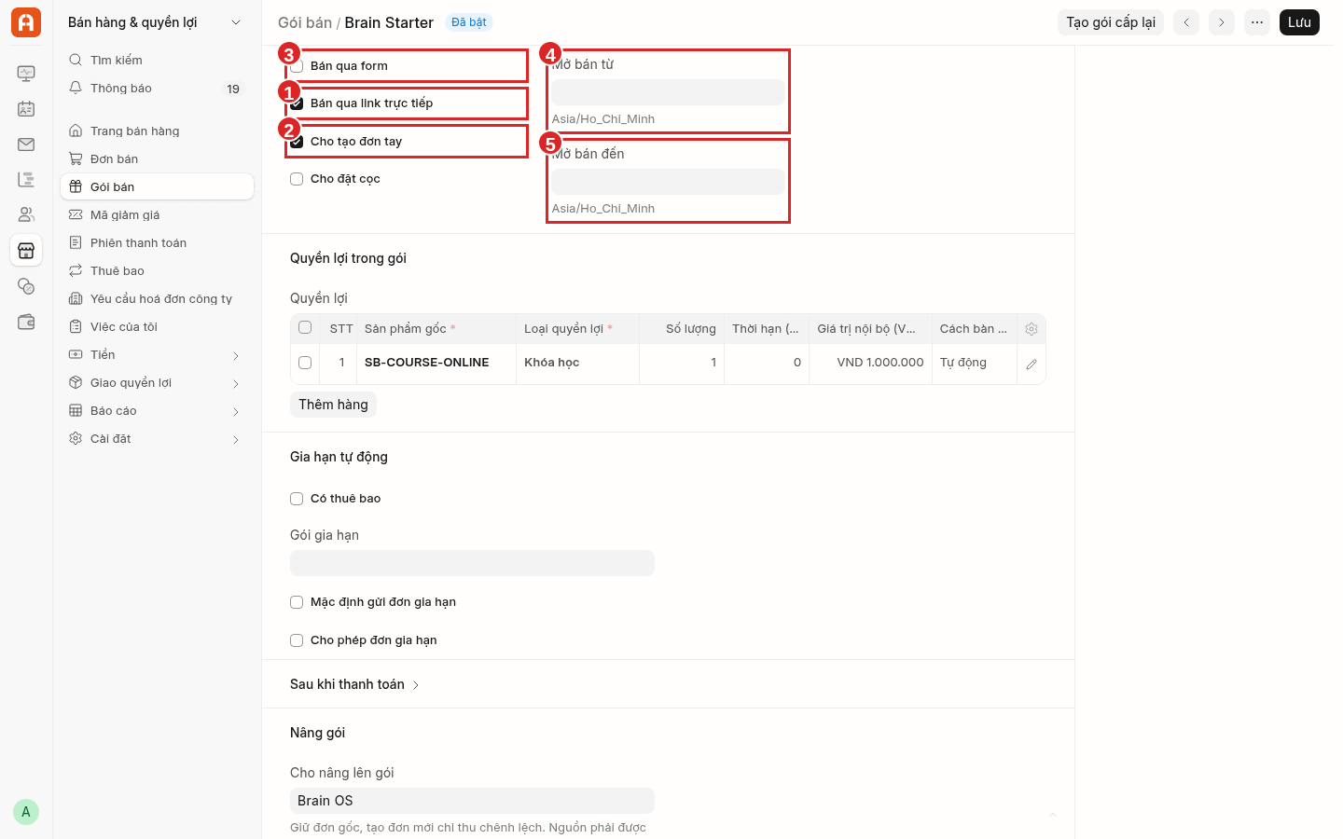Select the storefront icon in left rail
The width and height of the screenshot is (1343, 839).
tap(26, 251)
